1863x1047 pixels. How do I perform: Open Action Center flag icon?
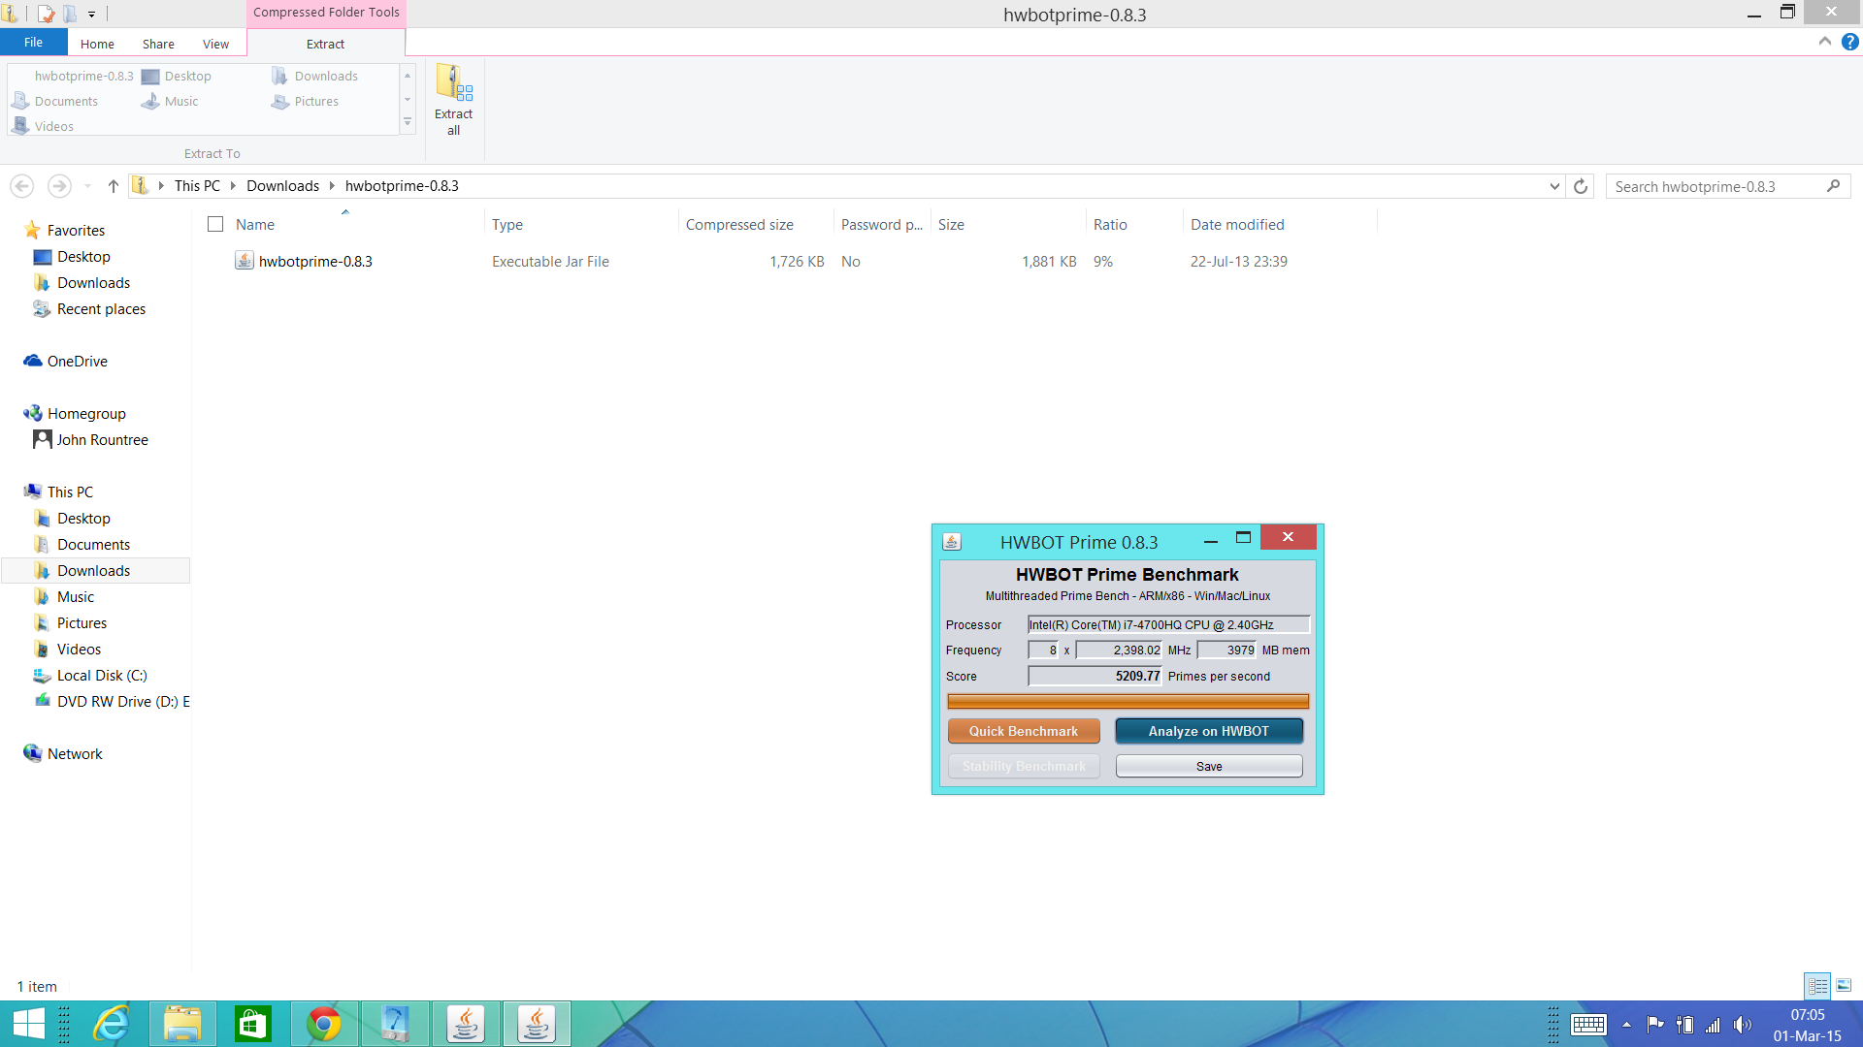[1655, 1025]
